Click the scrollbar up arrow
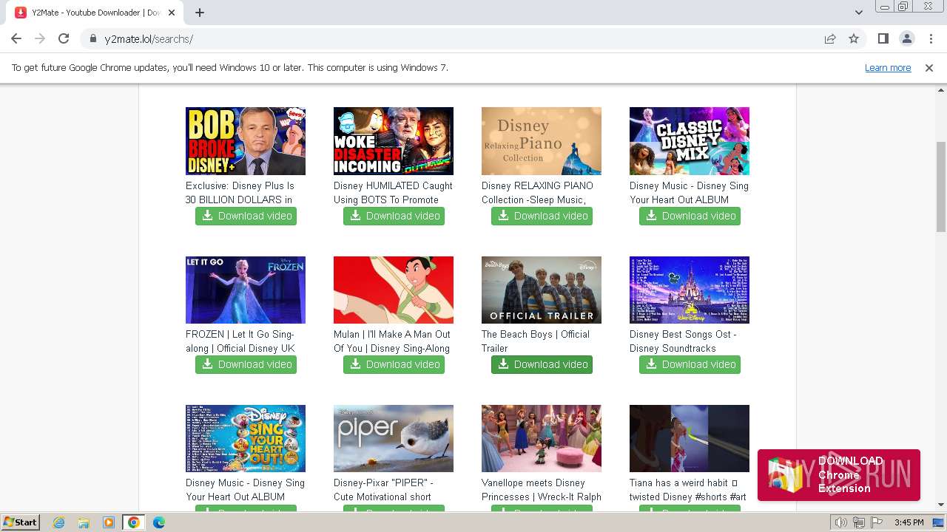 pyautogui.click(x=941, y=90)
